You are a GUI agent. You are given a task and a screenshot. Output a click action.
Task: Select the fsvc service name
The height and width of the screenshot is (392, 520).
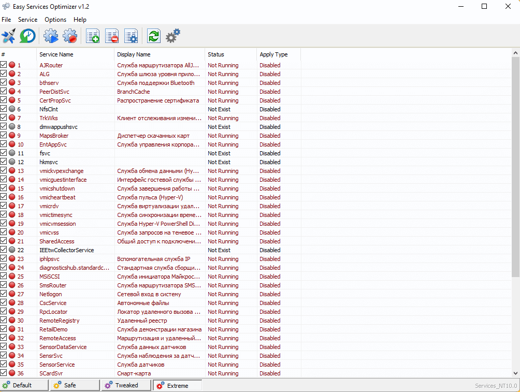45,153
